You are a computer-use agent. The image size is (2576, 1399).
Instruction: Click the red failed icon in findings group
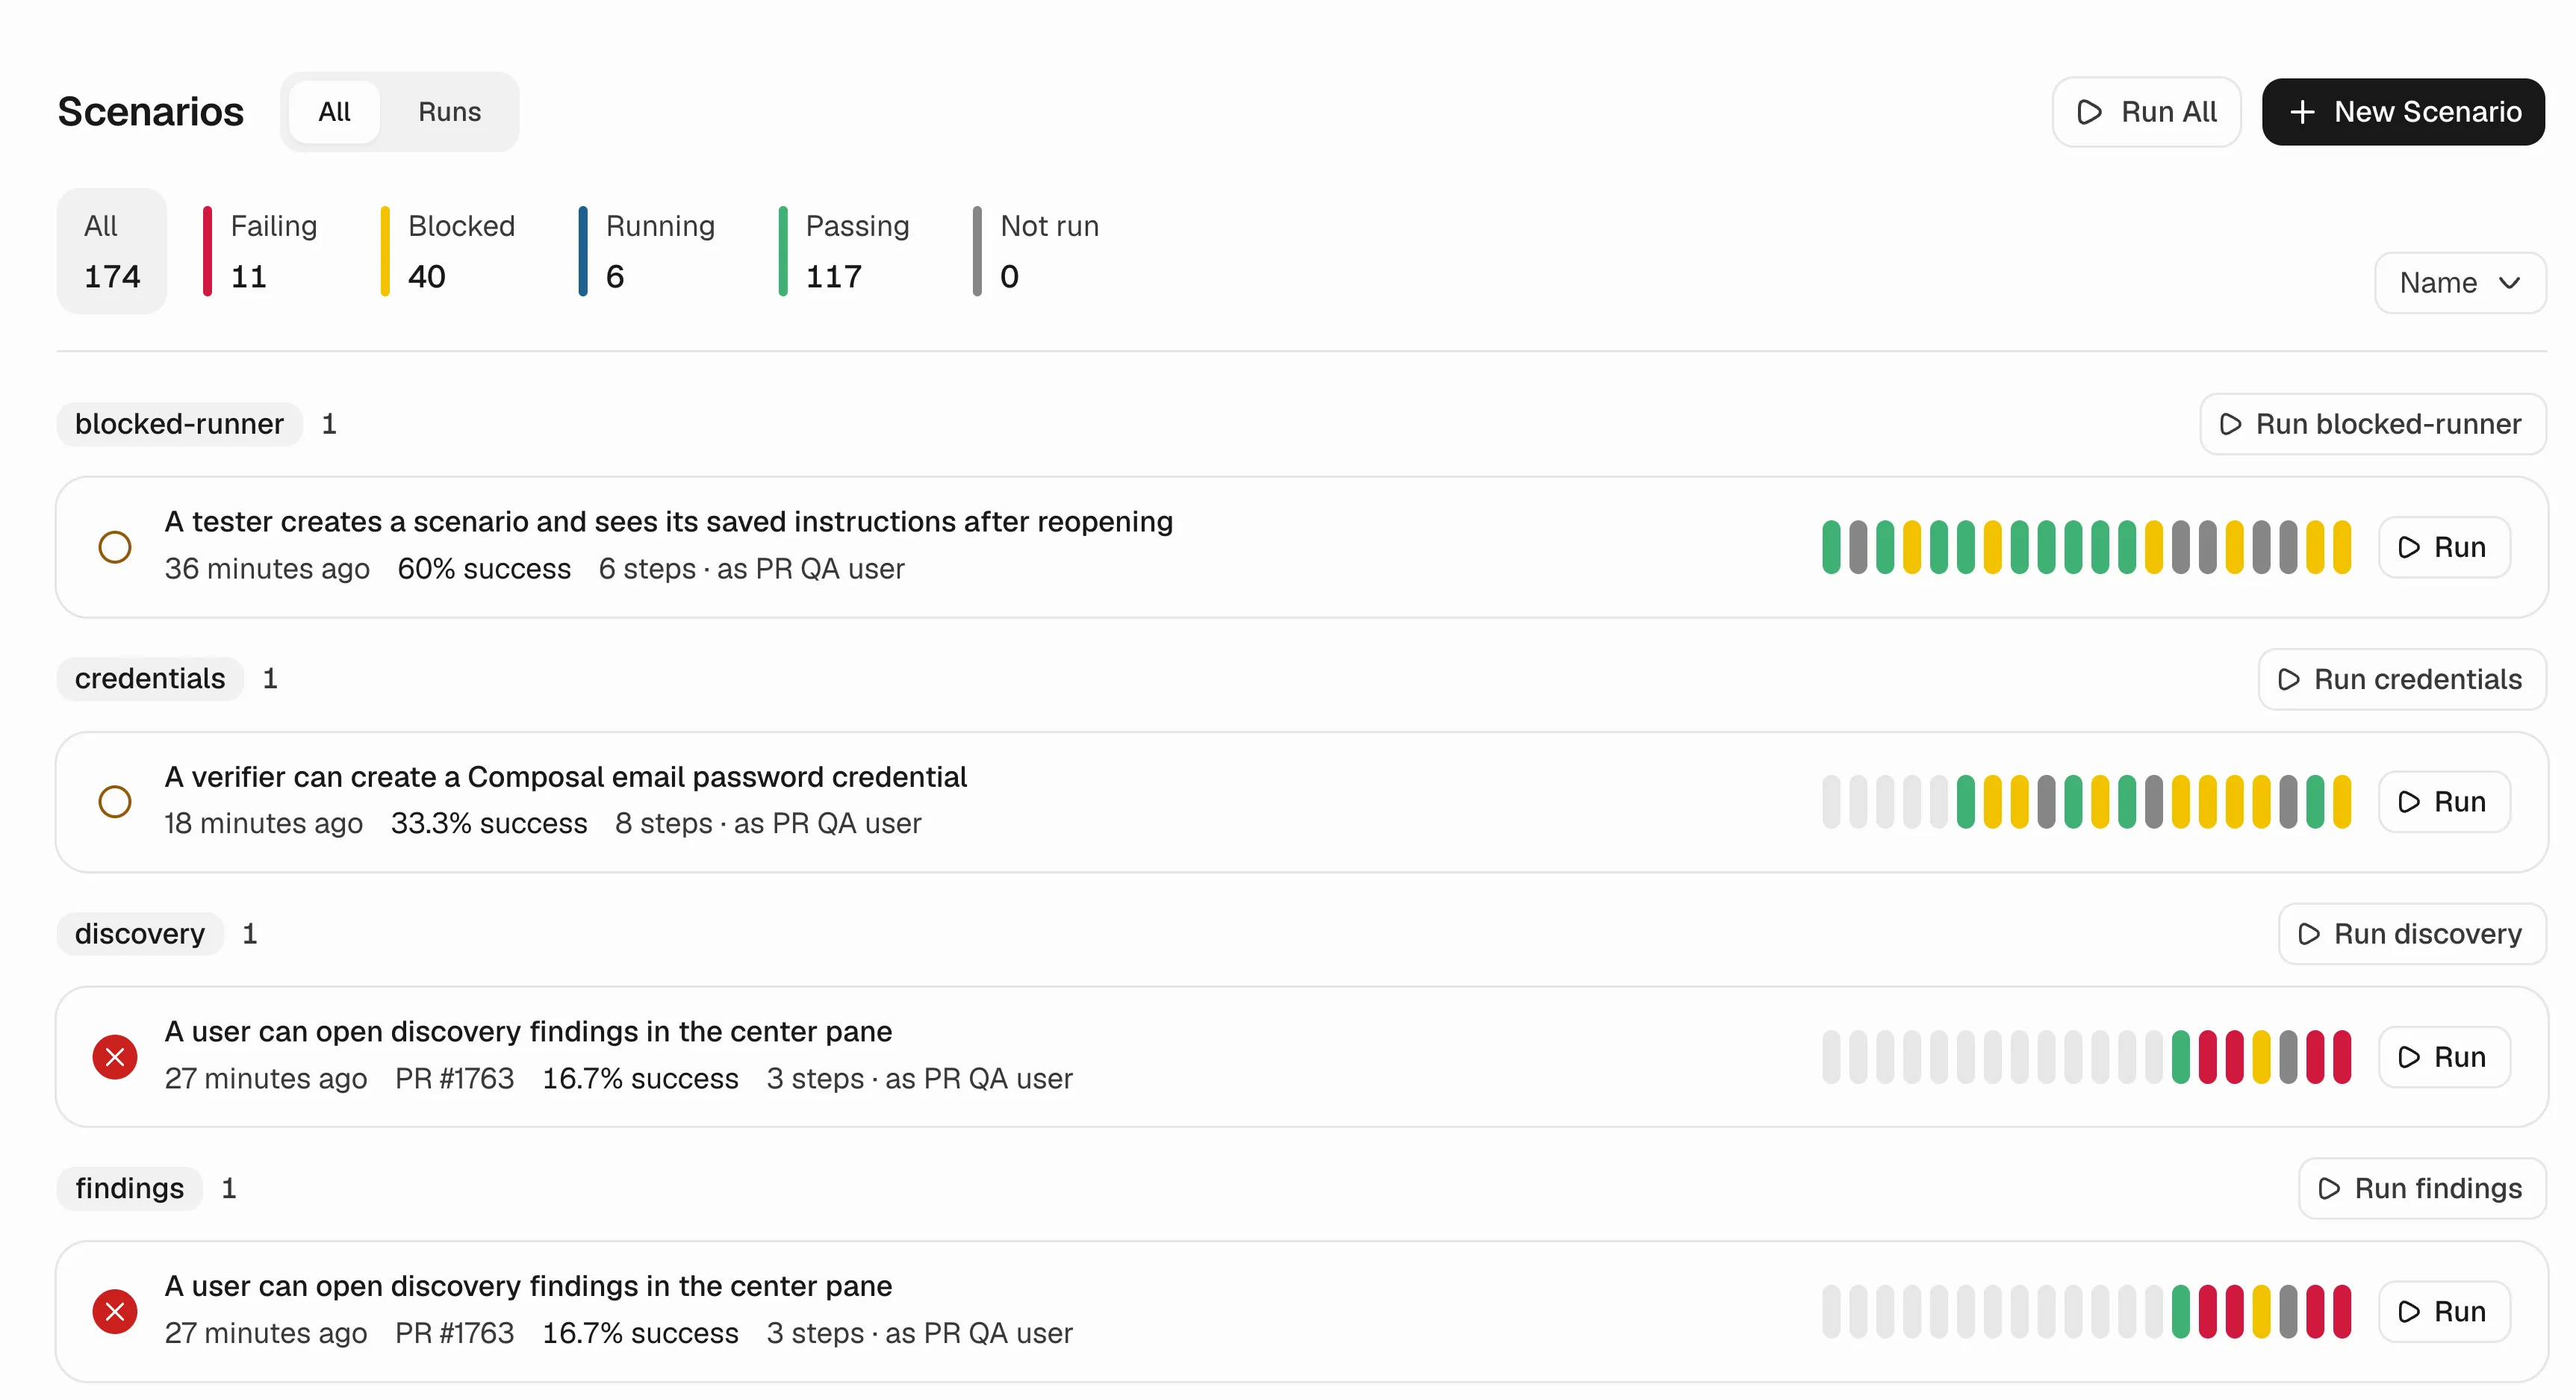(115, 1312)
